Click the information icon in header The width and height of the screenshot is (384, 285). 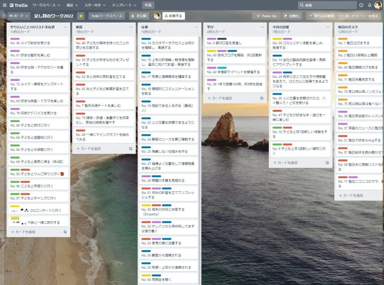pyautogui.click(x=361, y=5)
